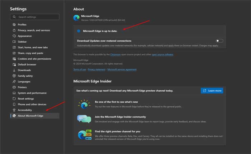Click the Accessibility icon in sidebar
Image resolution: width=251 pixels, height=154 pixels.
coord(14,110)
